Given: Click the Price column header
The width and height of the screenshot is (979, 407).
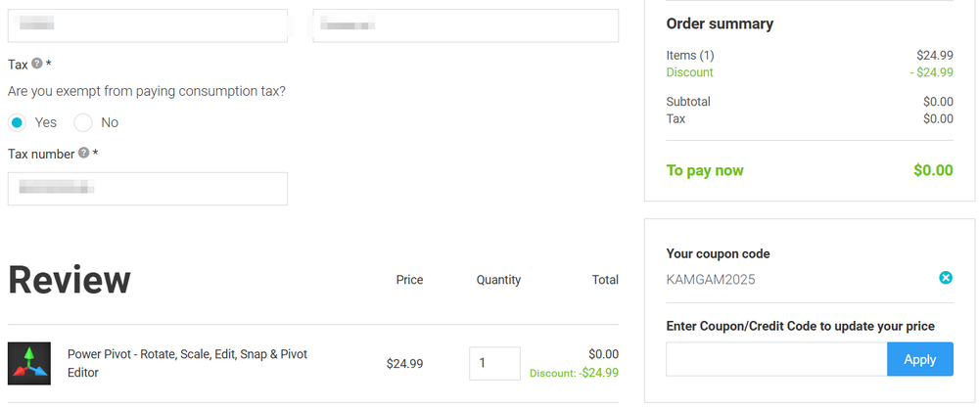Looking at the screenshot, I should (409, 280).
